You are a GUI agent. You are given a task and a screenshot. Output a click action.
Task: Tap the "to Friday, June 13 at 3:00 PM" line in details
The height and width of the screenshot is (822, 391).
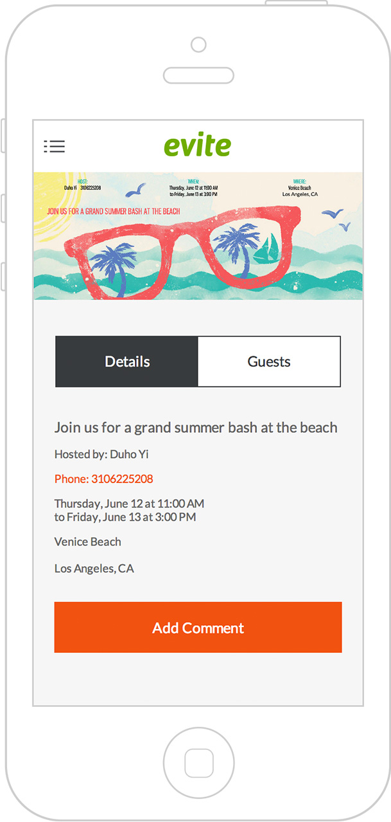click(125, 517)
